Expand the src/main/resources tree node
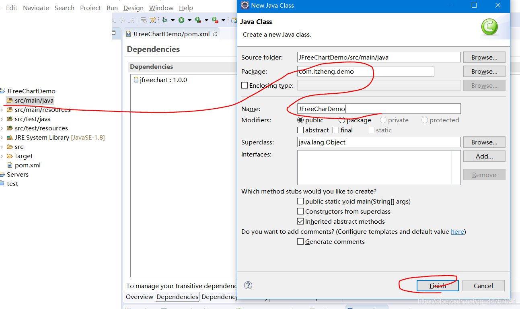The height and width of the screenshot is (309, 520). coord(2,109)
